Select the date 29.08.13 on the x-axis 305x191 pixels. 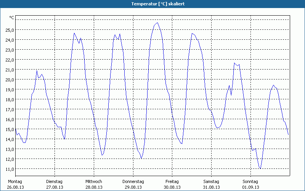coord(133,187)
